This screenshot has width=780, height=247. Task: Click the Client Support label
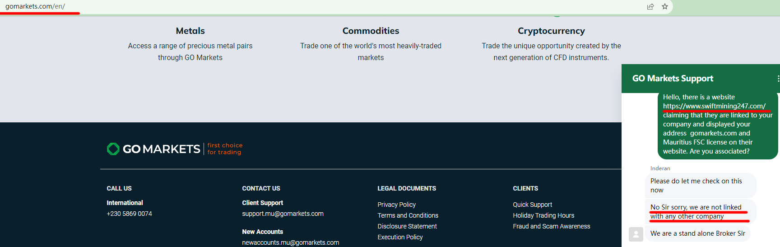point(262,203)
